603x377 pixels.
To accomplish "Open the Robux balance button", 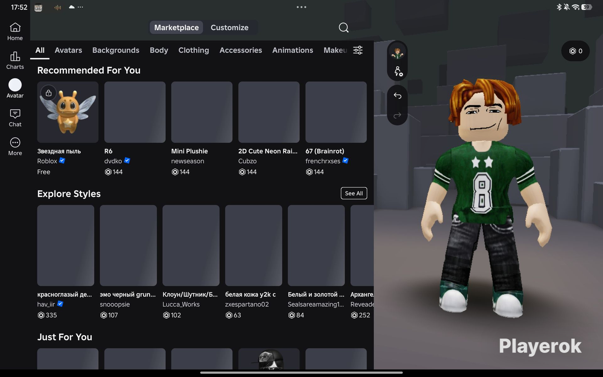I will click(575, 51).
